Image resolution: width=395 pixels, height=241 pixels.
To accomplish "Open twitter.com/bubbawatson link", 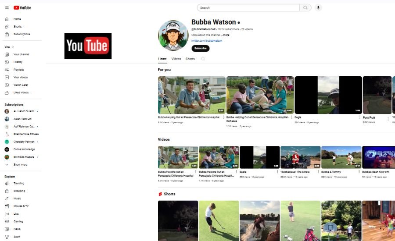I will tap(207, 40).
